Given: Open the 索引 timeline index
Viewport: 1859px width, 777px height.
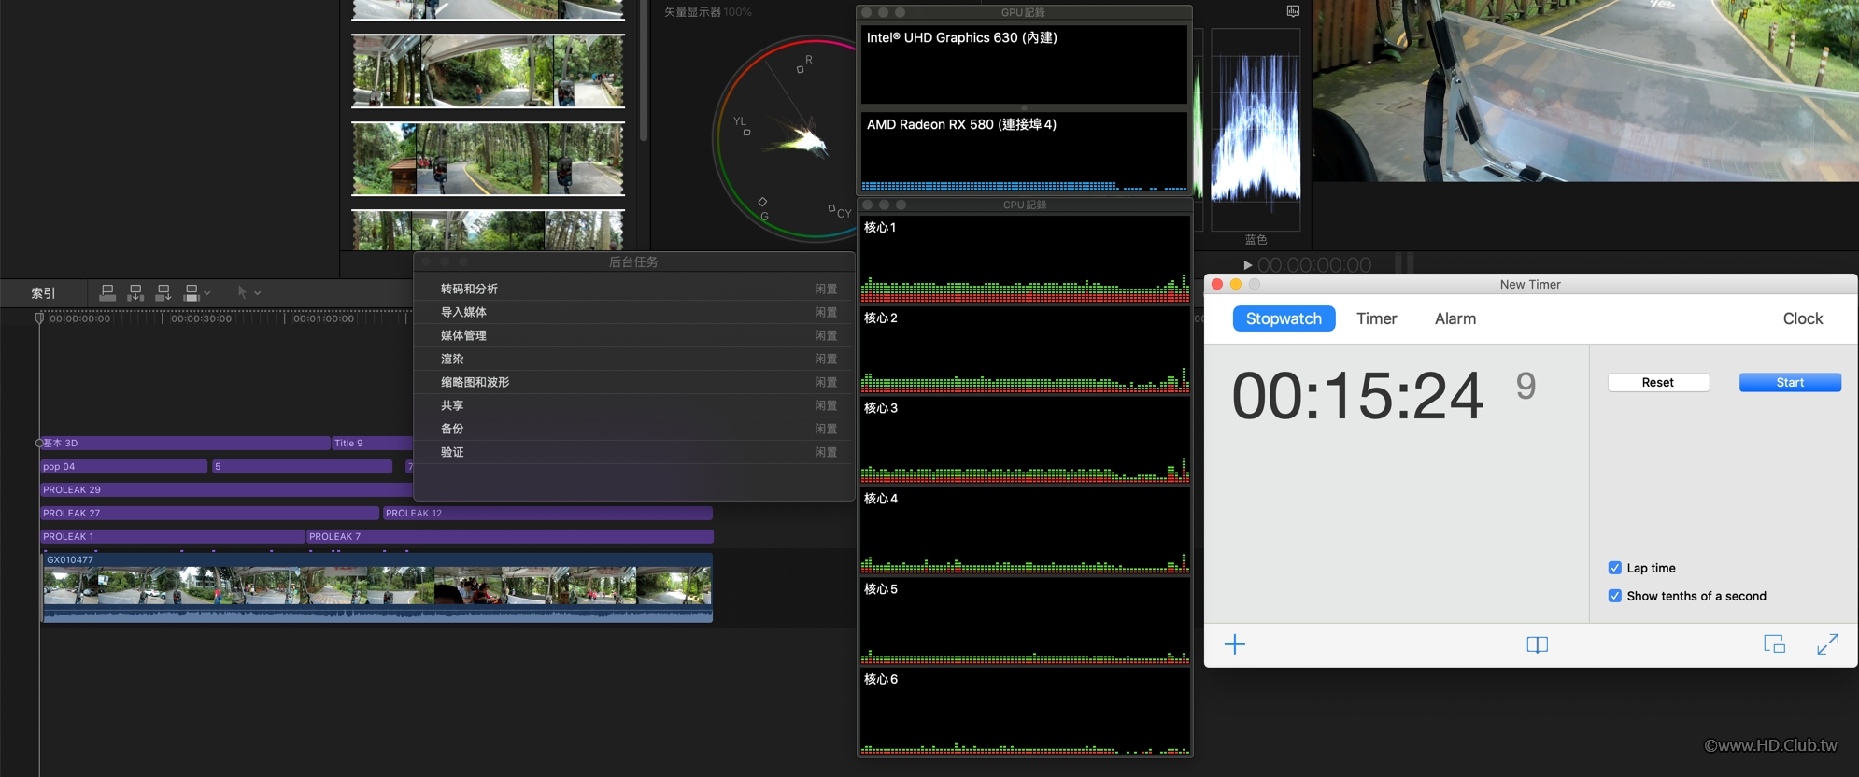Looking at the screenshot, I should point(43,293).
